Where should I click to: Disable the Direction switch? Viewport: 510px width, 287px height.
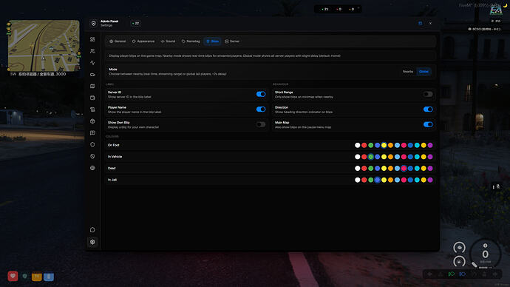pos(428,109)
